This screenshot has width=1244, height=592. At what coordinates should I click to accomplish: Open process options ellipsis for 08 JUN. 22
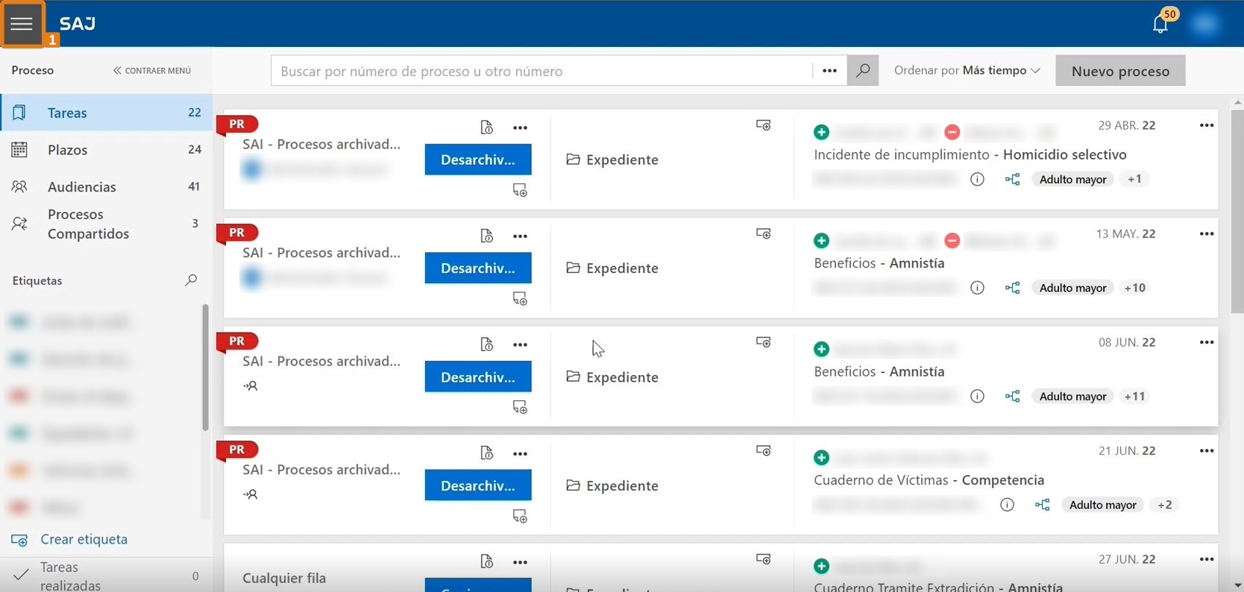1207,342
